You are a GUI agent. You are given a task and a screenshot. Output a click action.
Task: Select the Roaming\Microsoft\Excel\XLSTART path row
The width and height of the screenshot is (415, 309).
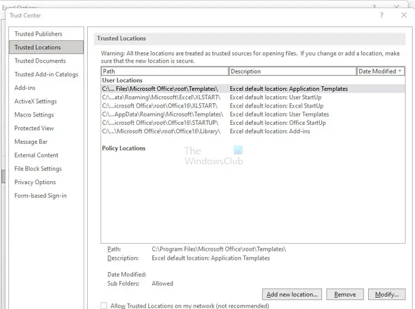click(253, 97)
